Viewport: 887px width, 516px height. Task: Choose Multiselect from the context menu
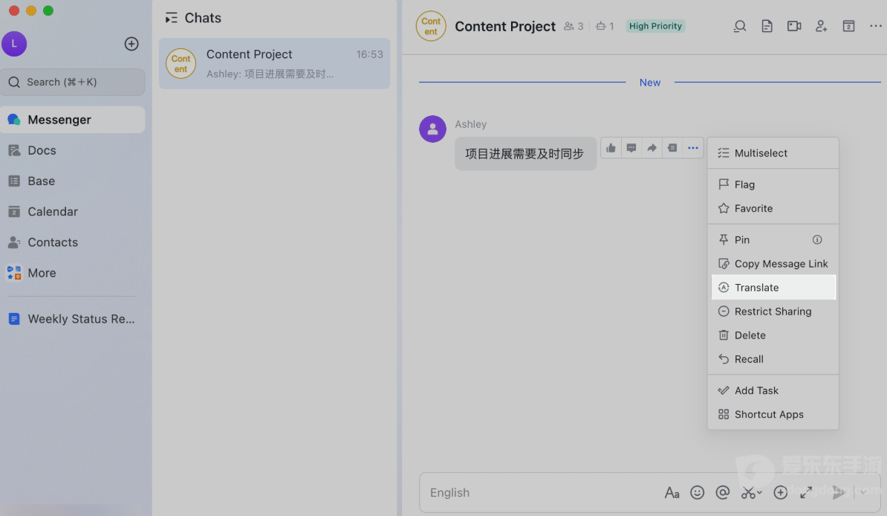coord(773,153)
